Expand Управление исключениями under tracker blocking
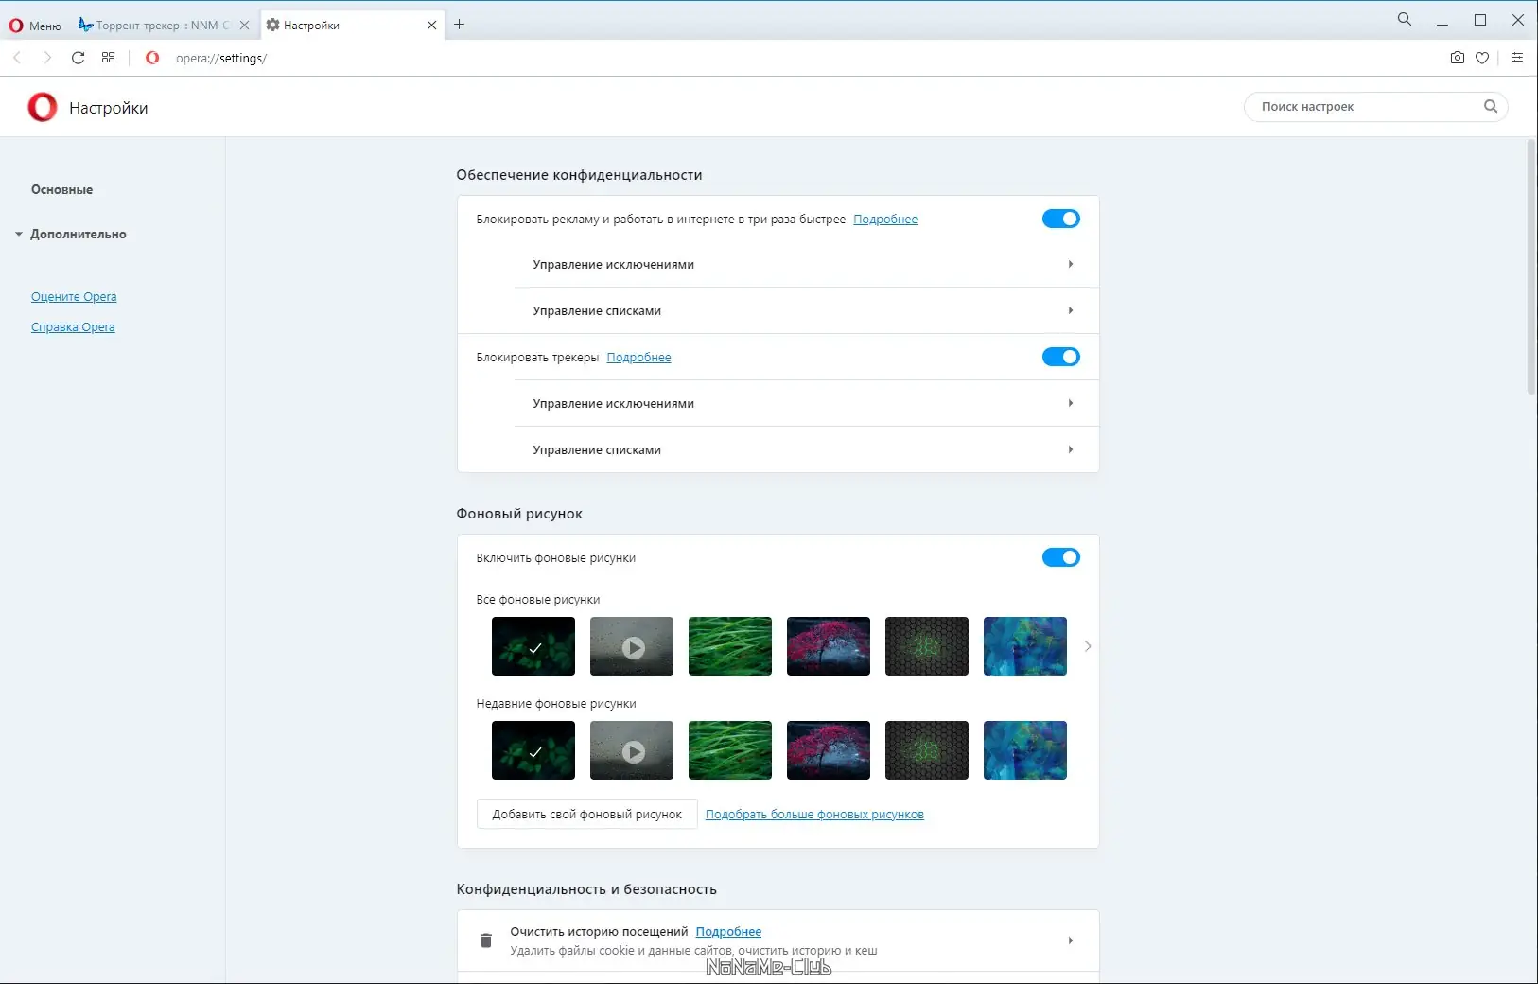Viewport: 1538px width, 984px height. (806, 404)
